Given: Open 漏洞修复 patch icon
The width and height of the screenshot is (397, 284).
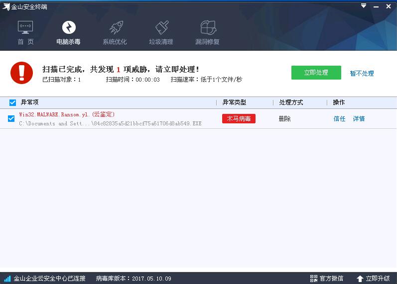Looking at the screenshot, I should point(208,27).
